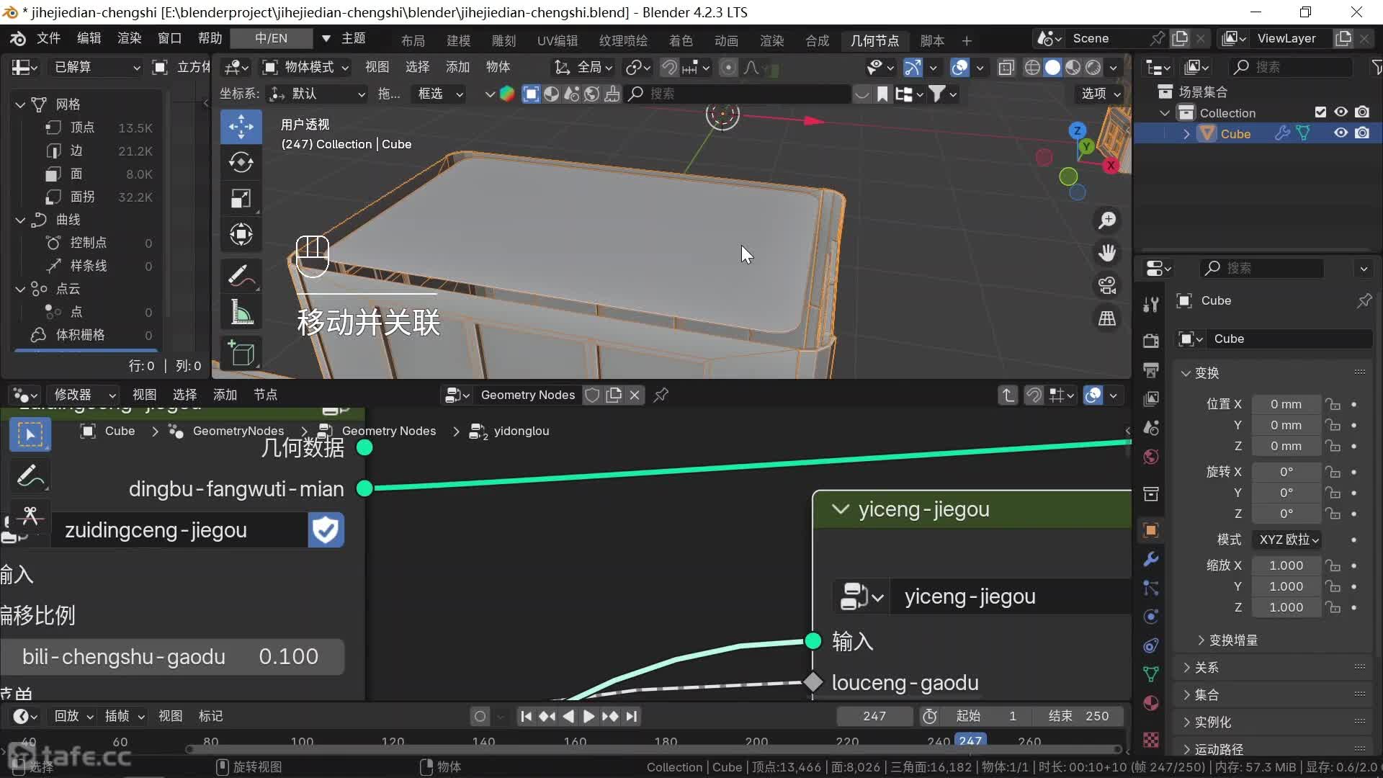This screenshot has height=778, width=1383.
Task: Open the 渲染 menu in top bar
Action: [x=129, y=38]
